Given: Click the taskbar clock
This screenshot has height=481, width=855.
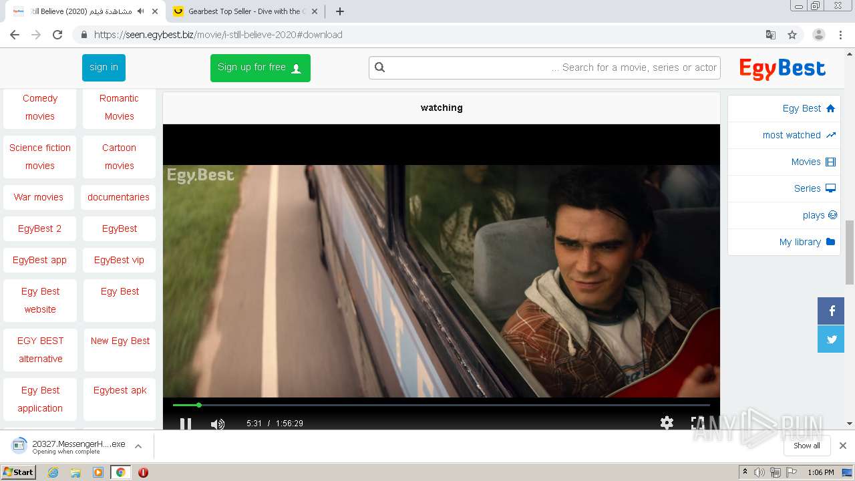Looking at the screenshot, I should (821, 472).
